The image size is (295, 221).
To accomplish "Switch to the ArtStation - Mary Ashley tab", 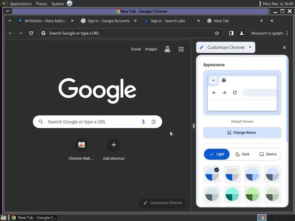I will (45, 21).
